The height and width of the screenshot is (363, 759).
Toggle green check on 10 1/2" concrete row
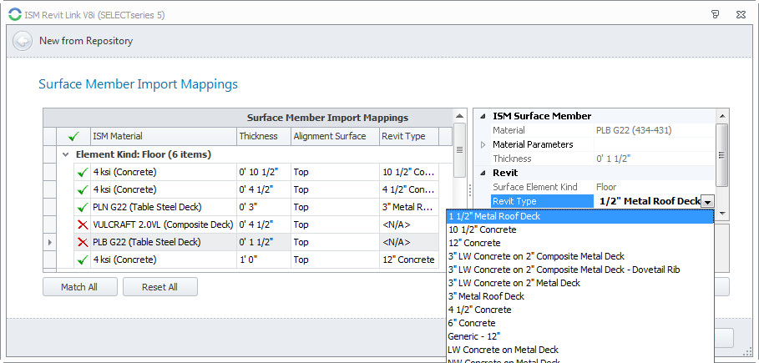click(x=83, y=172)
